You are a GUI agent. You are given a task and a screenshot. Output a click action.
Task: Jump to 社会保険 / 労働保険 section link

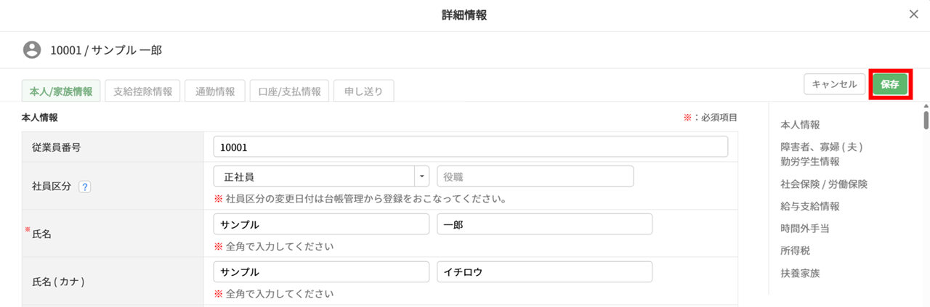pos(824,184)
